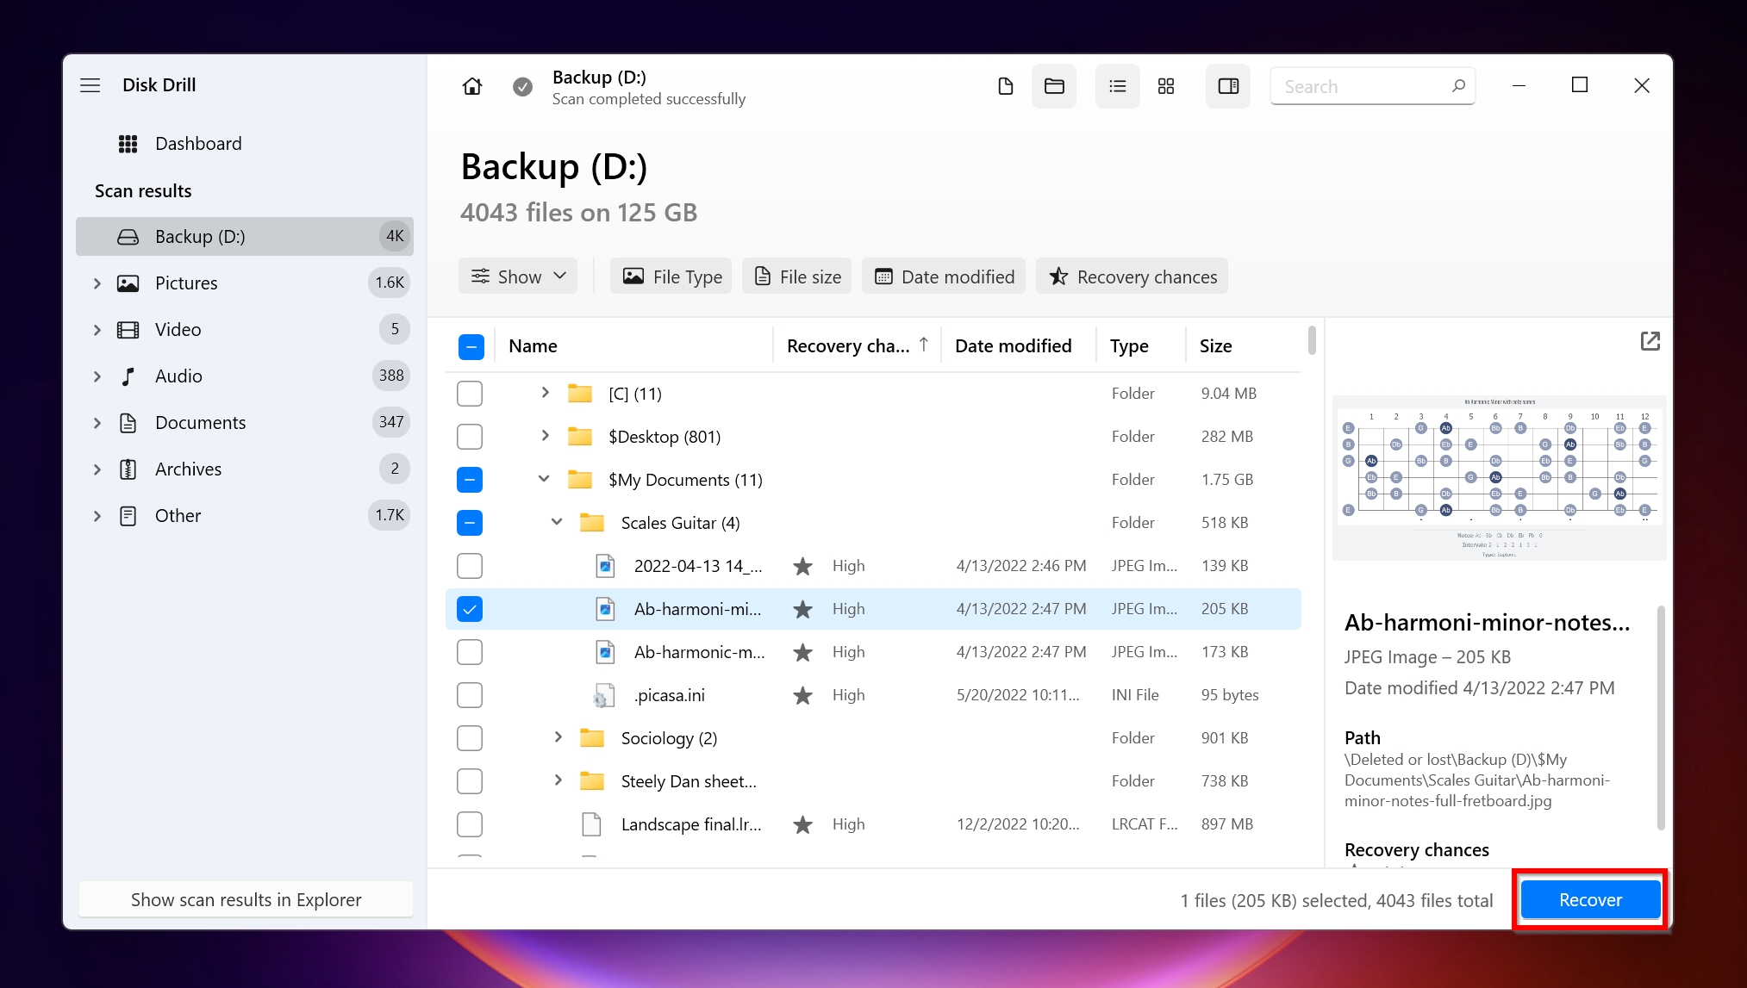Click Landscape final.lr file icon
Screen dimensions: 1747x988
(x=591, y=824)
